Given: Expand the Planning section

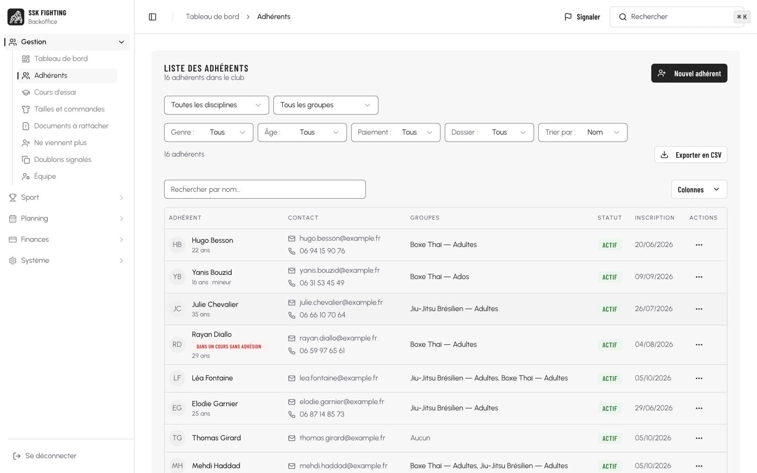Looking at the screenshot, I should [67, 219].
